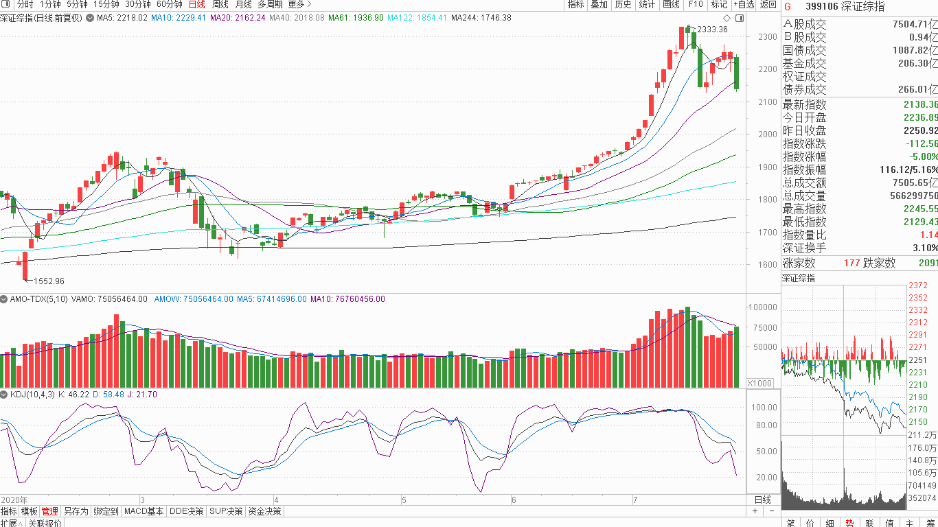Add to watchlist with +自选
938x527 pixels.
744,4
